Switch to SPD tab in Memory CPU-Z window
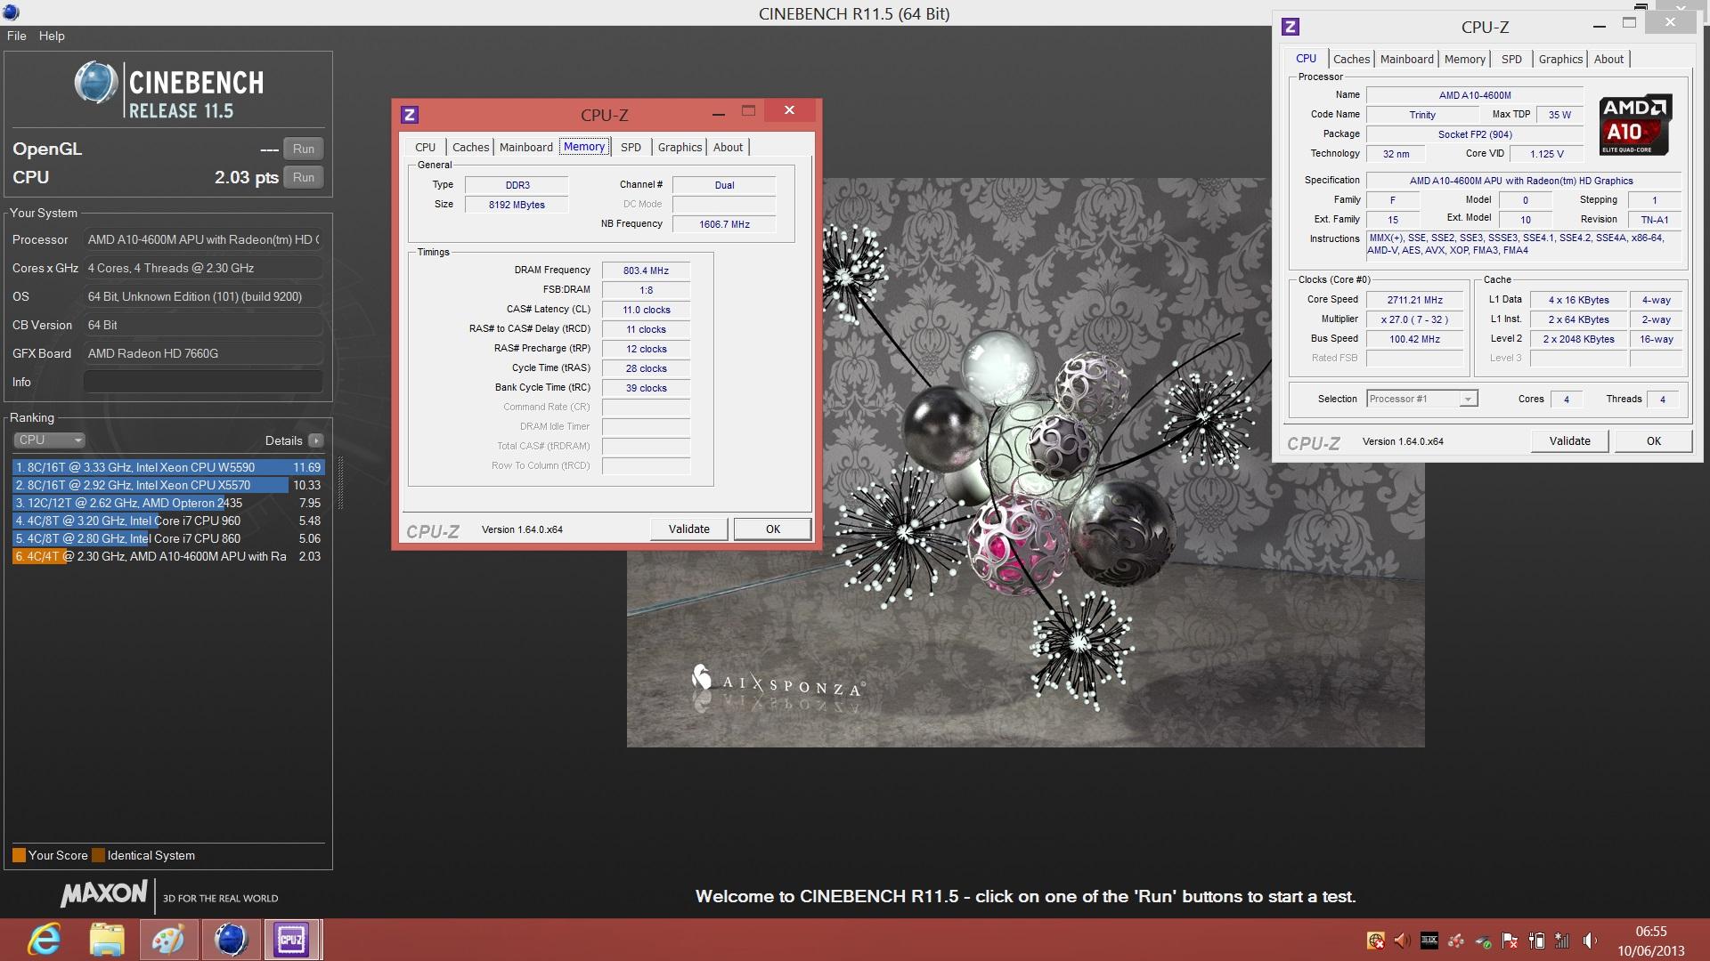1710x961 pixels. click(631, 147)
